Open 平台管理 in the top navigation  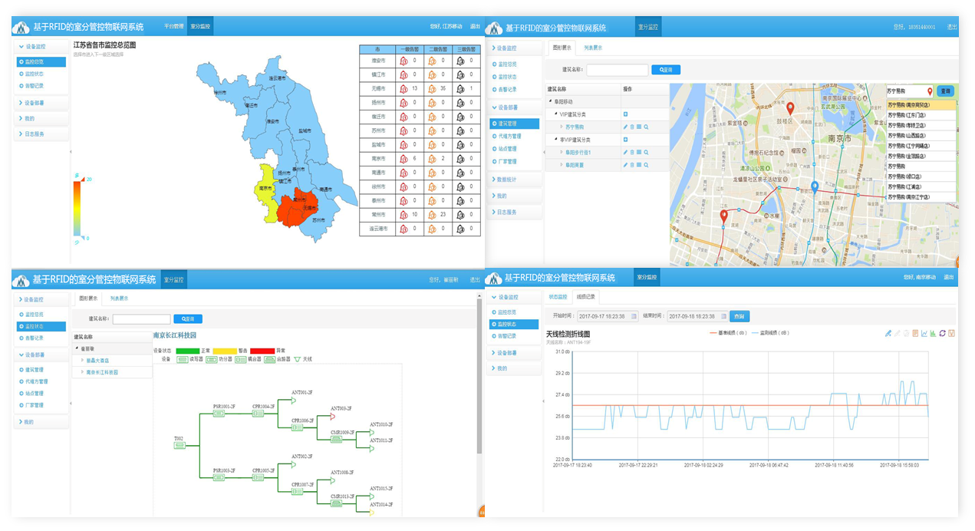click(x=174, y=26)
